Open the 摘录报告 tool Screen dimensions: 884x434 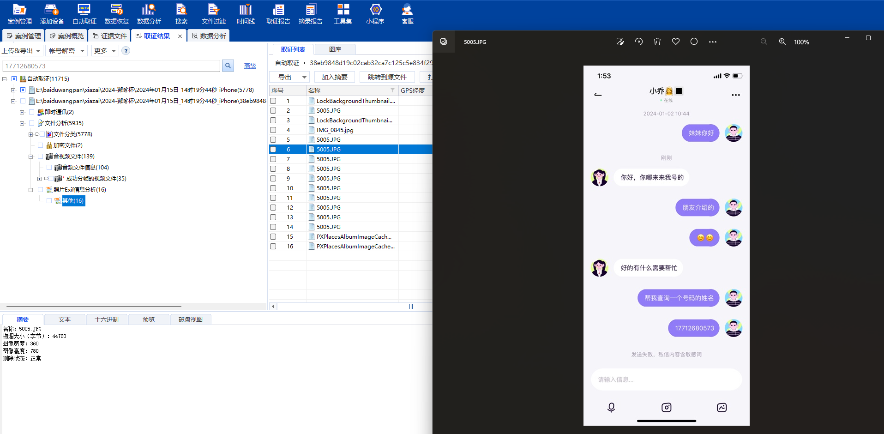(311, 14)
